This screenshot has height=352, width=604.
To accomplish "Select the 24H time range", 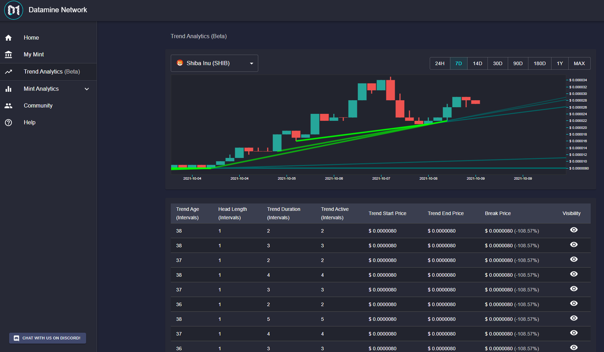I will tap(440, 63).
